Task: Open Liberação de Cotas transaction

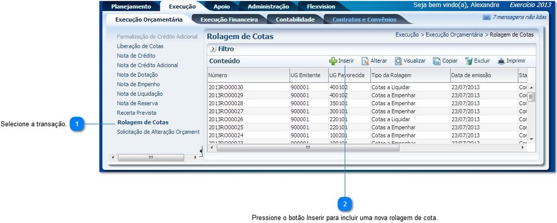Action: (140, 46)
